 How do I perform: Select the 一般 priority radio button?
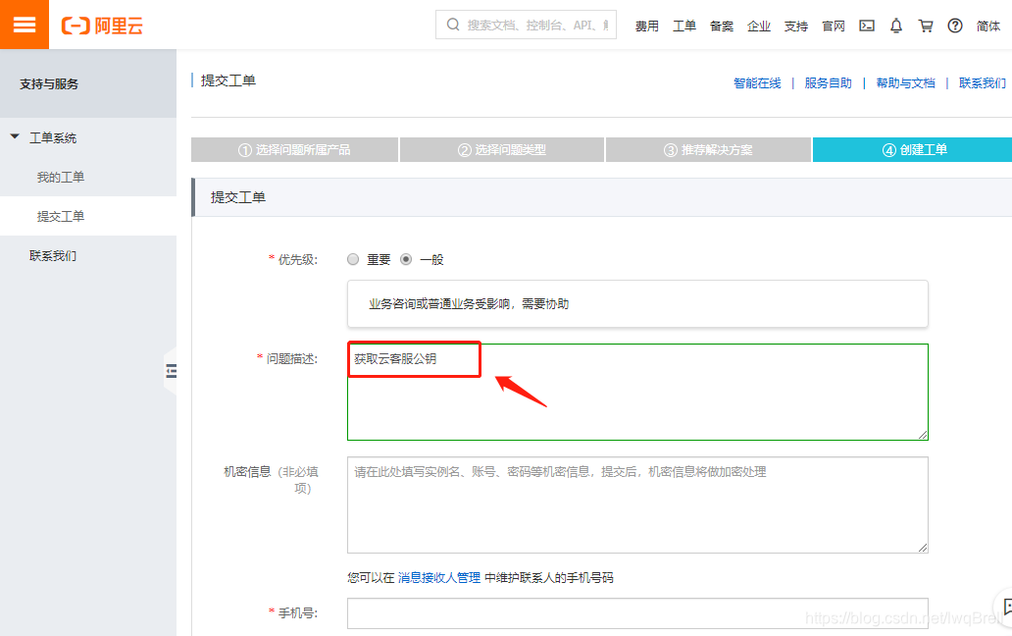(x=406, y=259)
